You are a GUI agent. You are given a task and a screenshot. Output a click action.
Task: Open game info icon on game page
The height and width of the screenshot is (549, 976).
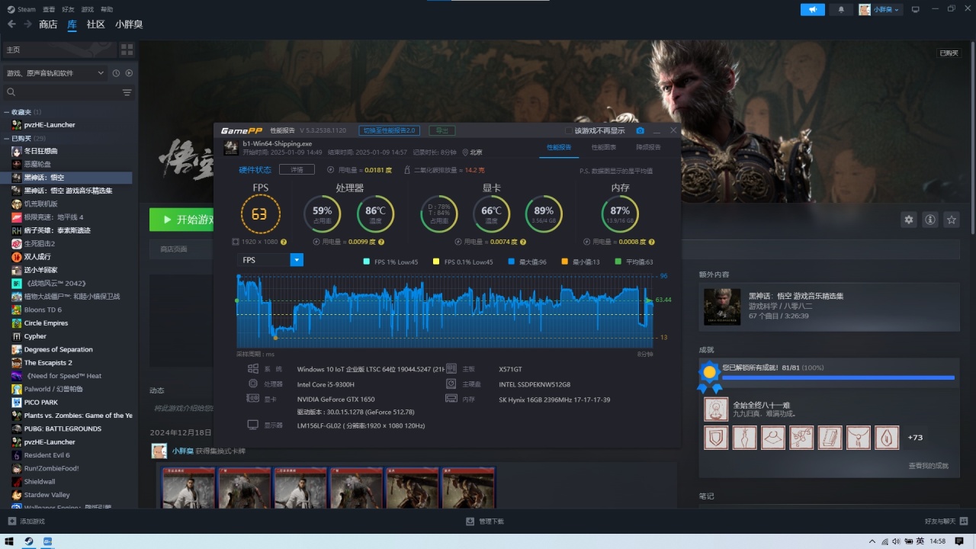[x=929, y=220]
